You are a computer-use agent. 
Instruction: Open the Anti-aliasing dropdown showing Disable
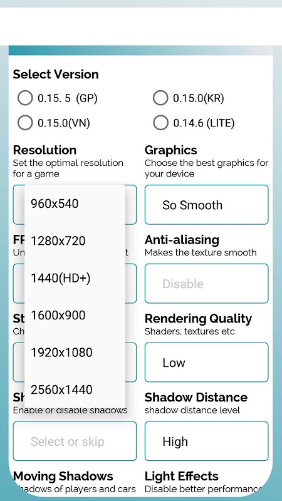coord(207,284)
